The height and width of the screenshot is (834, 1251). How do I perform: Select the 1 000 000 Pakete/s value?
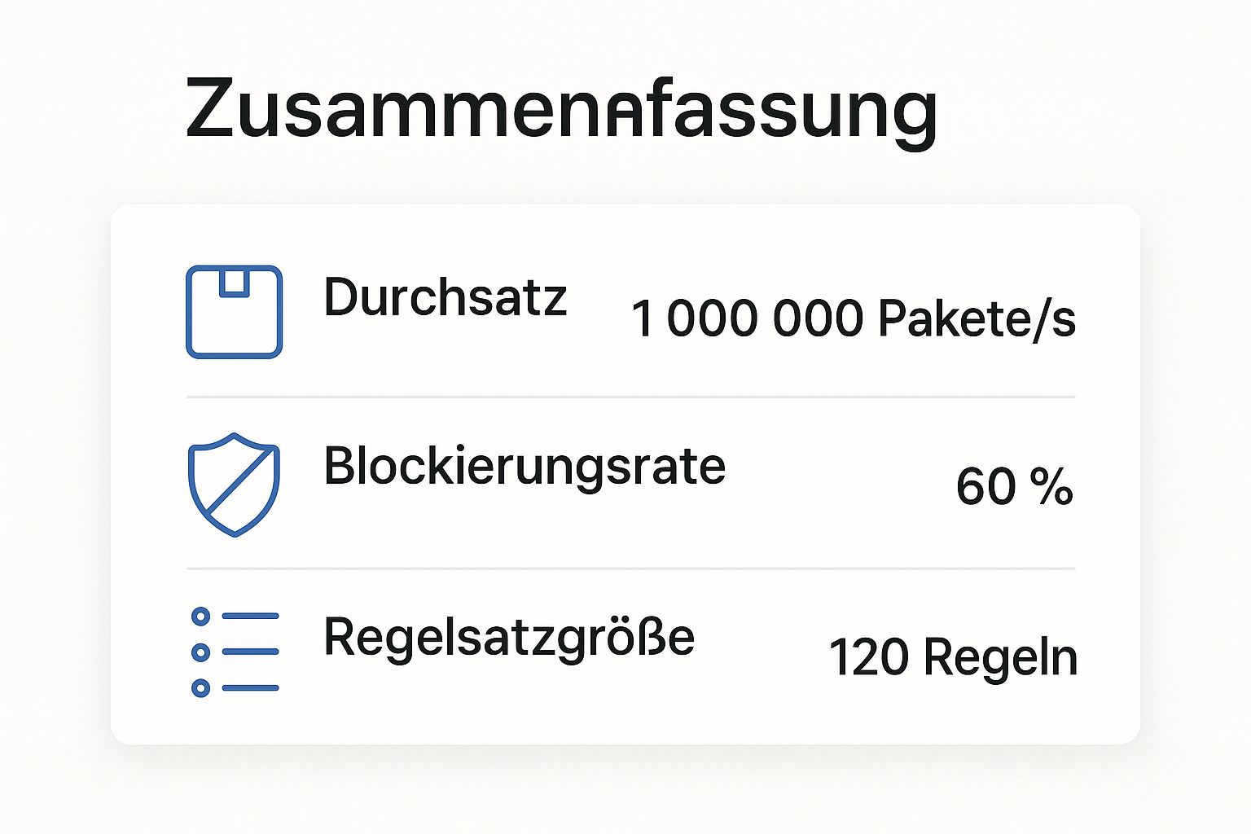[854, 318]
